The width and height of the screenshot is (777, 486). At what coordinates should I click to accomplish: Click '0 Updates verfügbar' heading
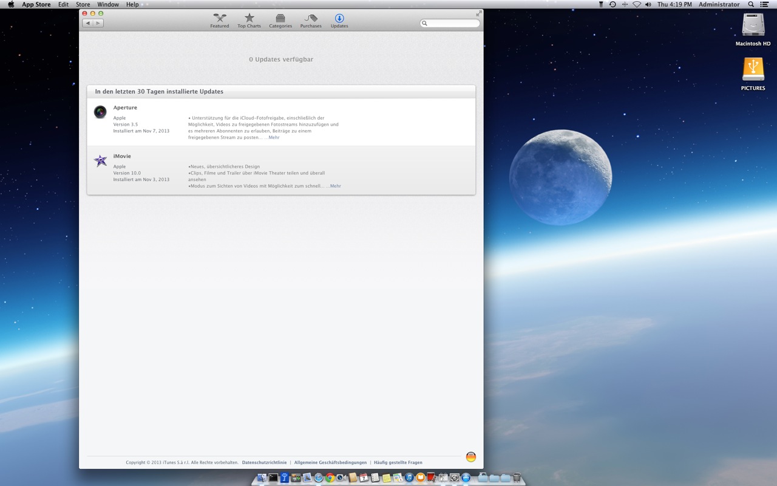coord(281,60)
